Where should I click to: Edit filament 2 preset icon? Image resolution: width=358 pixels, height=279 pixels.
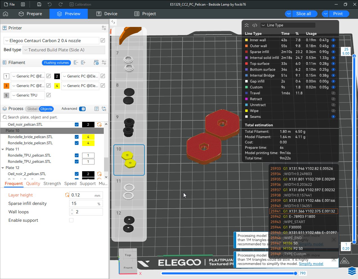(x=103, y=76)
